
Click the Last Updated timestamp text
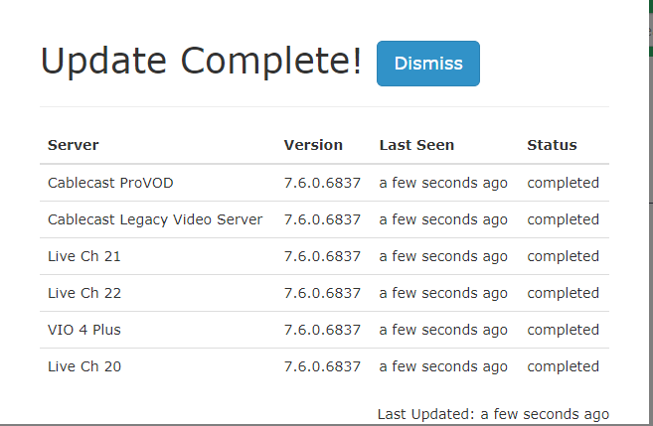click(493, 414)
